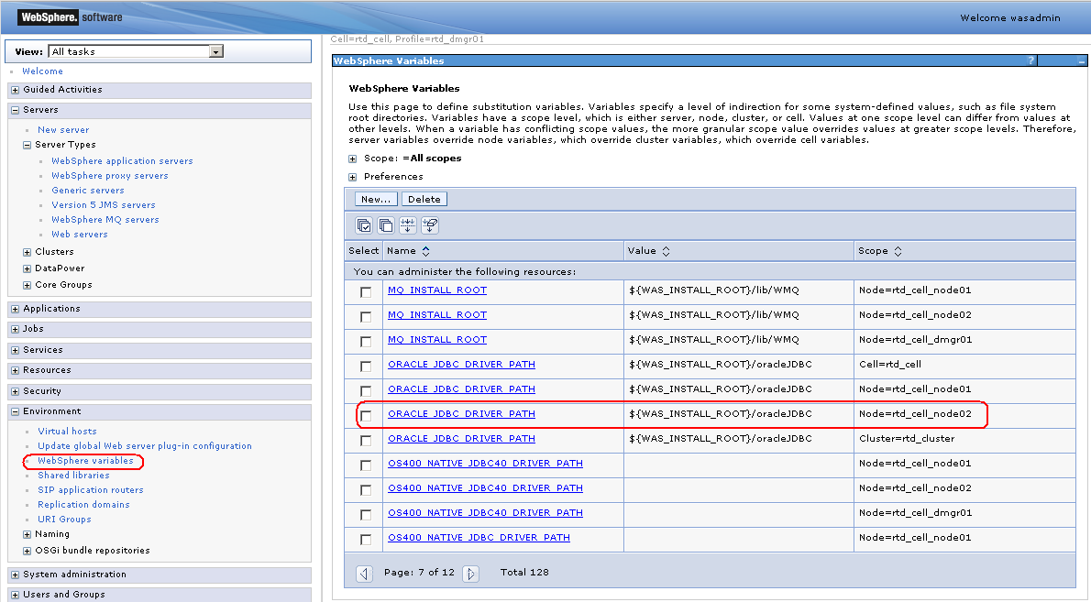Sort table by Value column arrows
1091x602 pixels.
666,251
